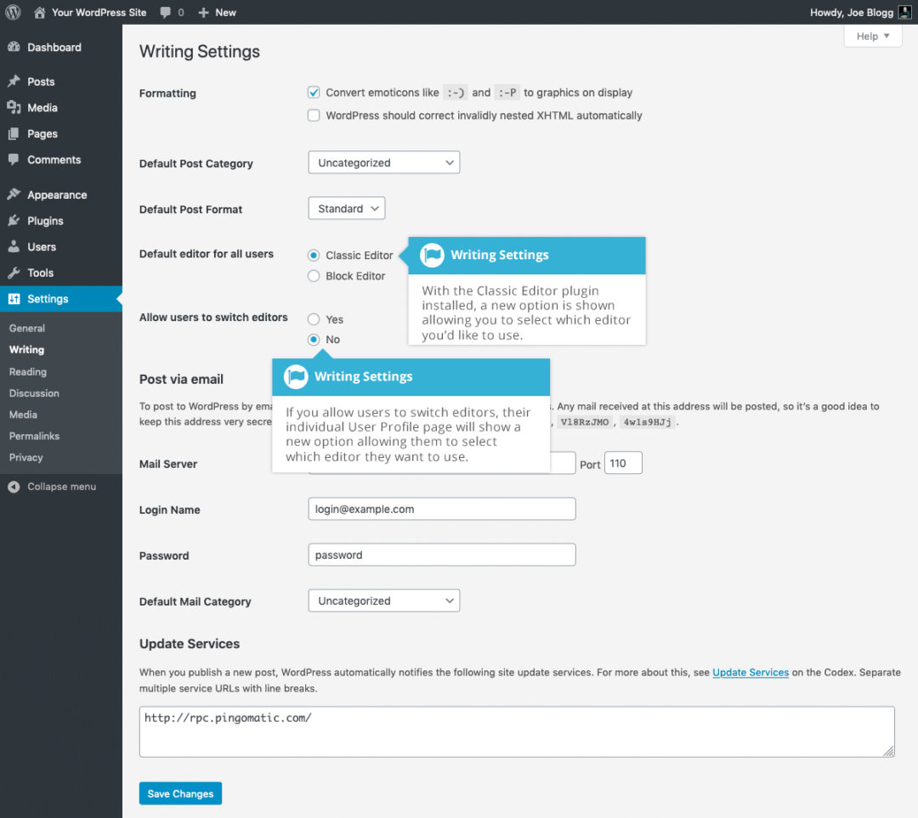Select the Media library icon

coord(14,107)
